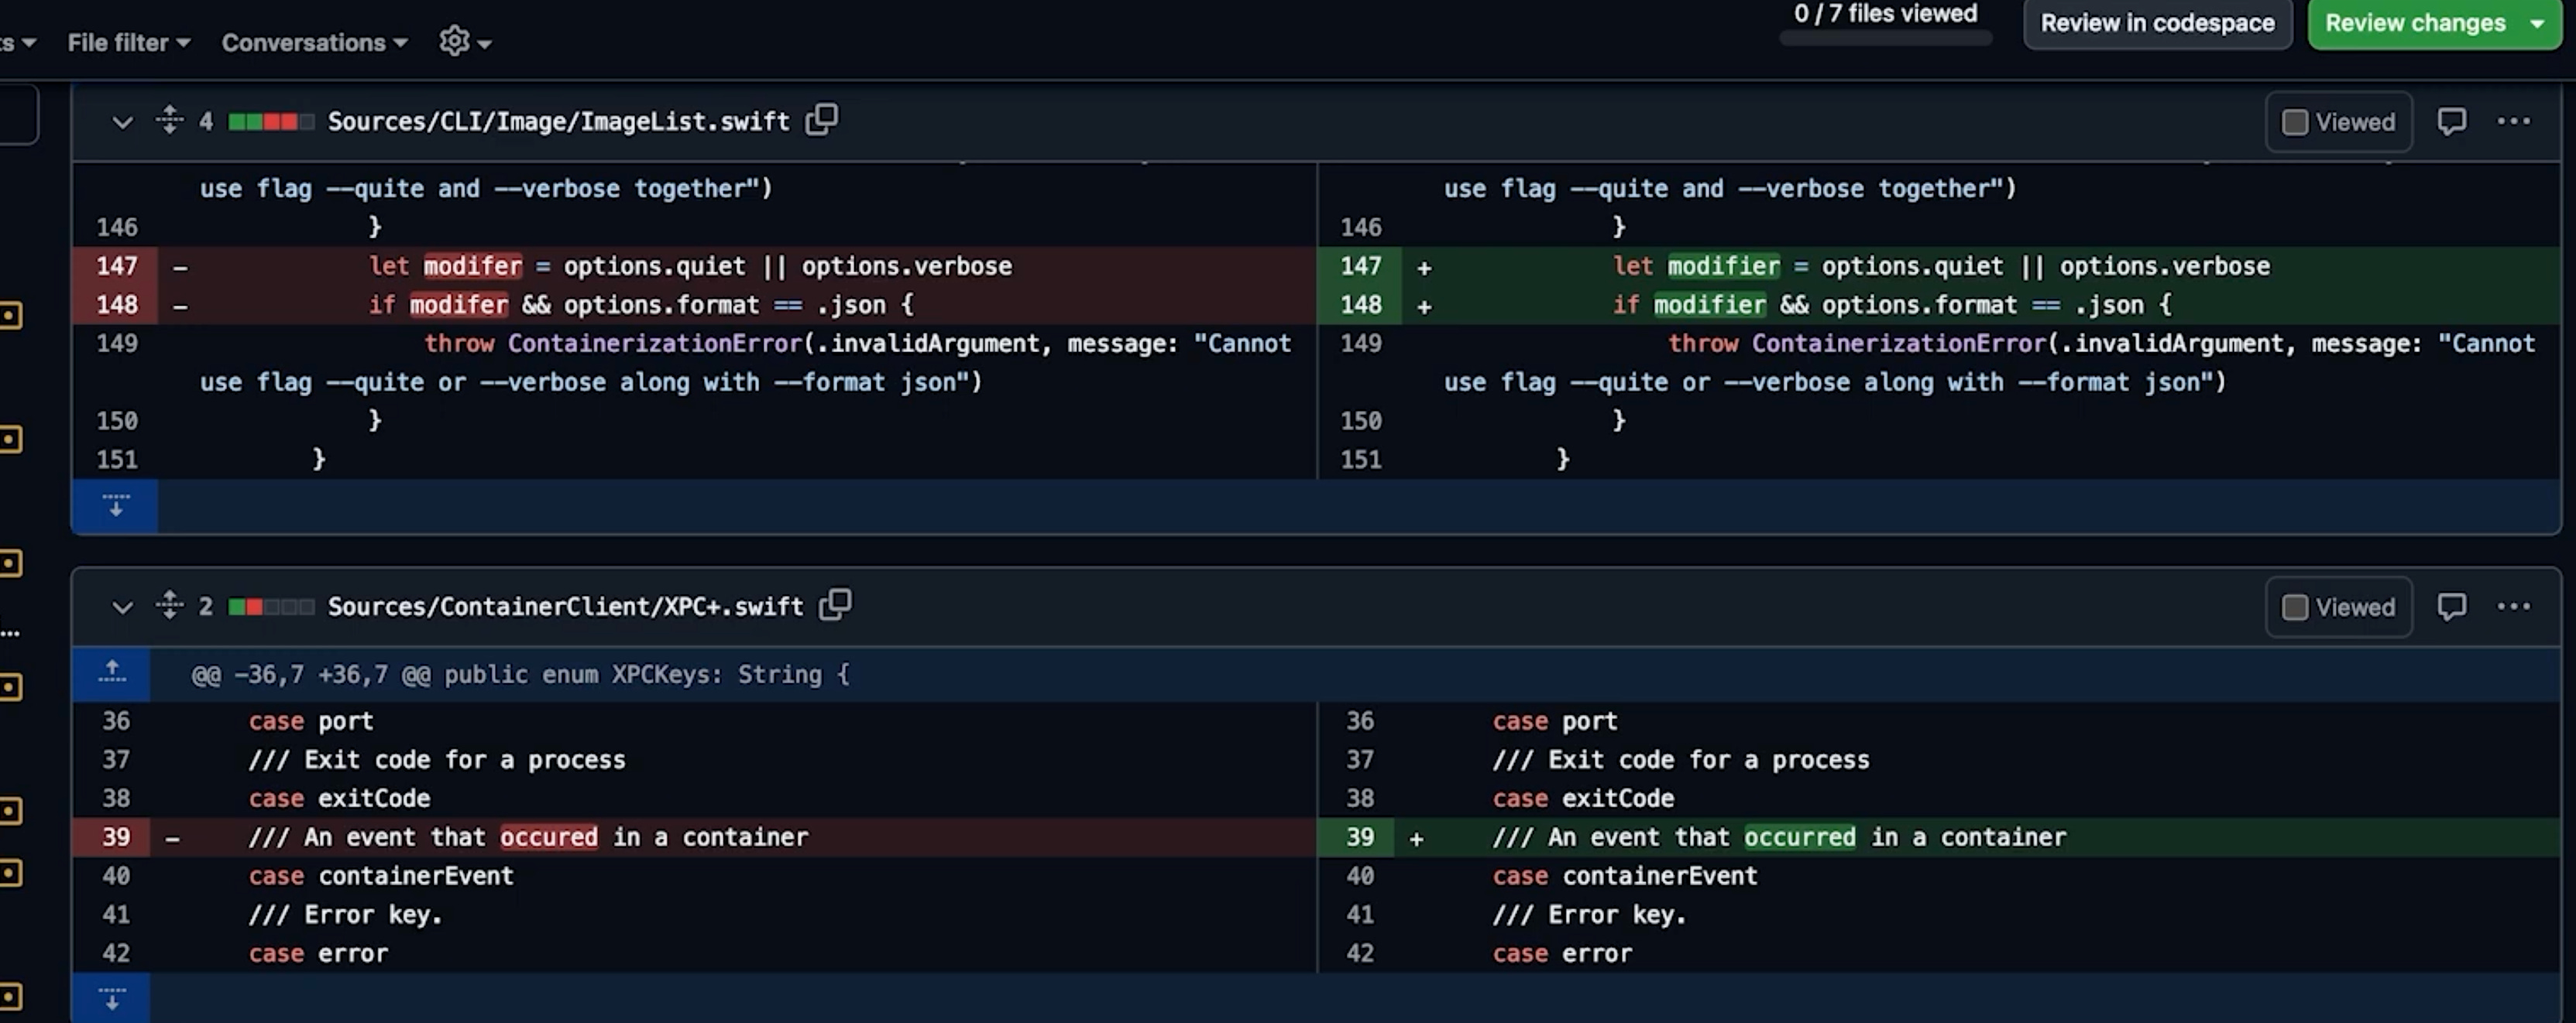The width and height of the screenshot is (2576, 1023).
Task: Open more options for ImageList.swift
Action: click(x=2513, y=122)
